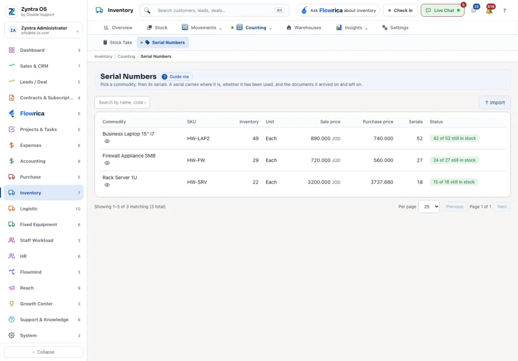
Task: Click the Search customers, leads, deals field
Action: 214,11
